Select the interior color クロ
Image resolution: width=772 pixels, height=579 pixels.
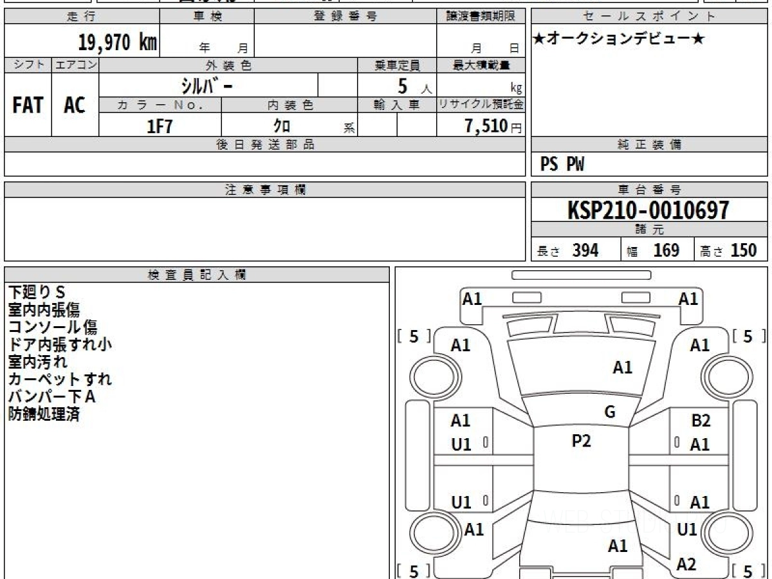pyautogui.click(x=281, y=126)
